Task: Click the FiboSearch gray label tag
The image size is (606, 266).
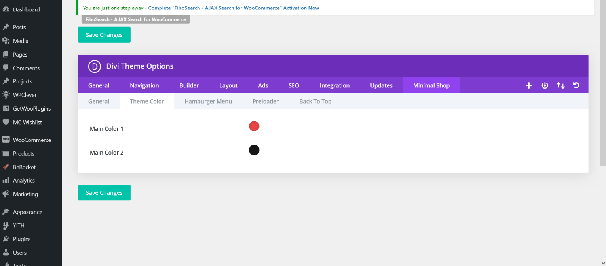Action: click(x=136, y=19)
